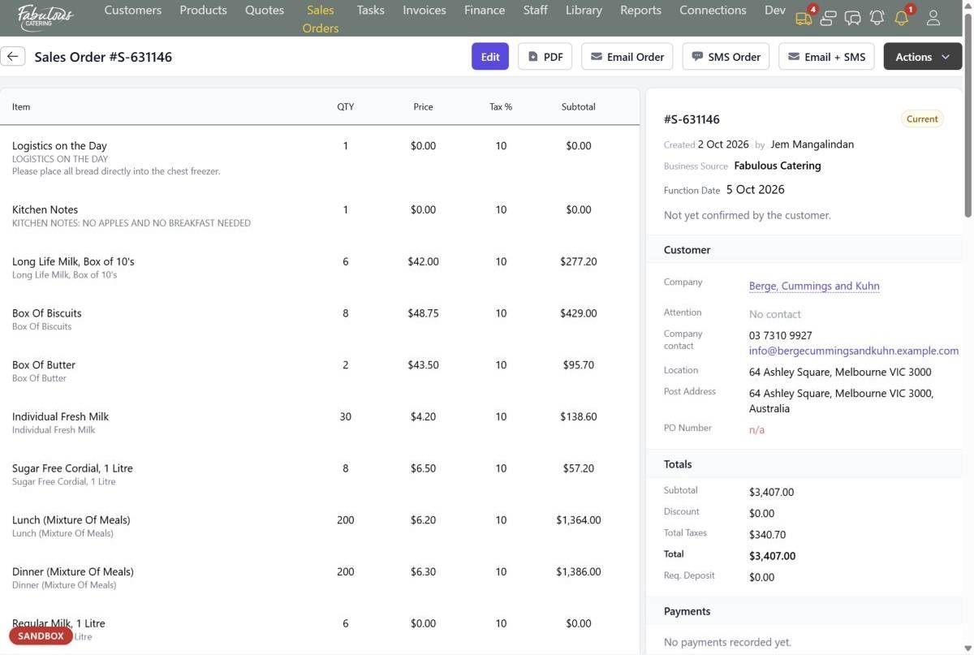974x655 pixels.
Task: Click the Location address 64 Ashley Square
Action: (x=840, y=372)
